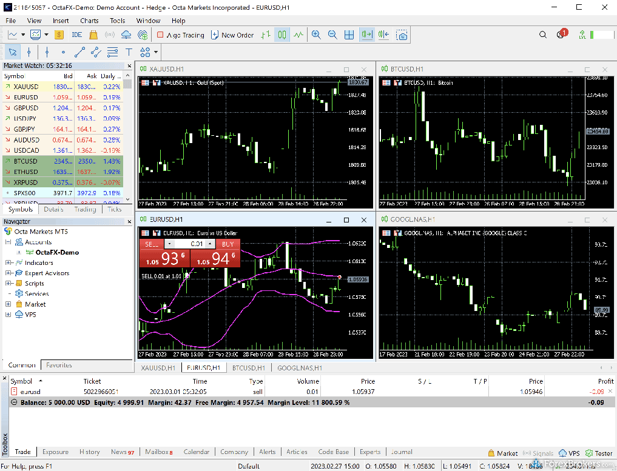Open the Market shopping bag in toolbar
Screen dimensions: 617x471
tap(93, 35)
